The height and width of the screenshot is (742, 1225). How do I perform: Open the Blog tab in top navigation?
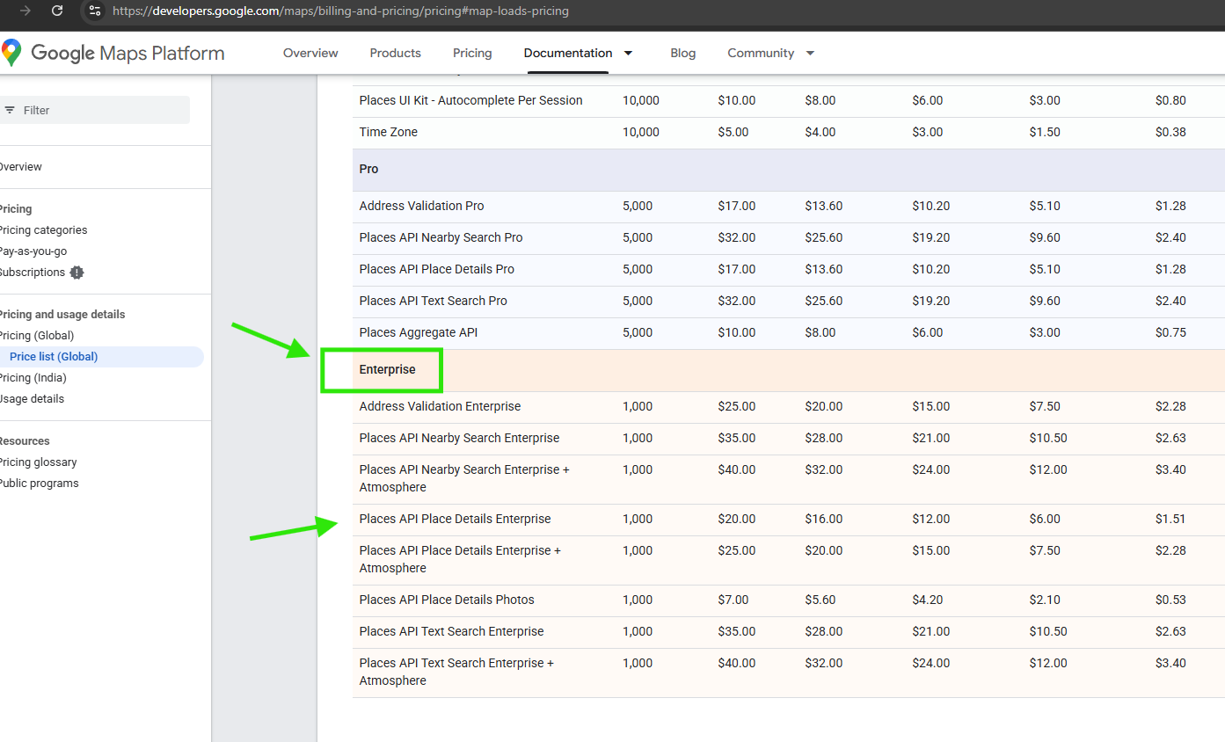coord(682,53)
